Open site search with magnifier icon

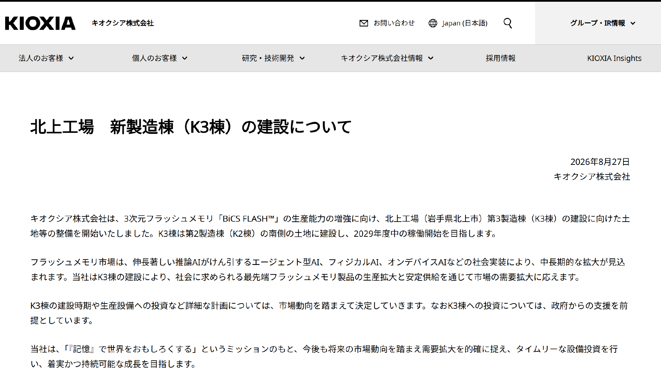[x=508, y=23]
